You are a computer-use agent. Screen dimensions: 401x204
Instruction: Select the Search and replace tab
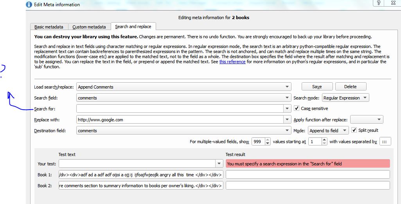click(133, 27)
